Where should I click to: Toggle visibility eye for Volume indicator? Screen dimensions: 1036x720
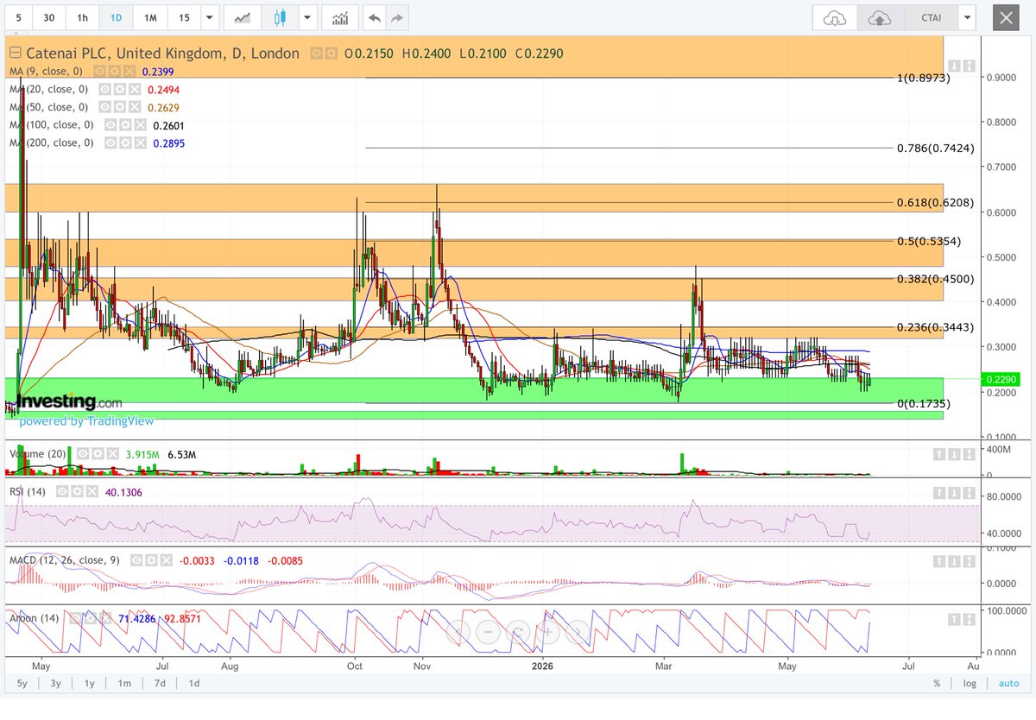click(x=81, y=453)
